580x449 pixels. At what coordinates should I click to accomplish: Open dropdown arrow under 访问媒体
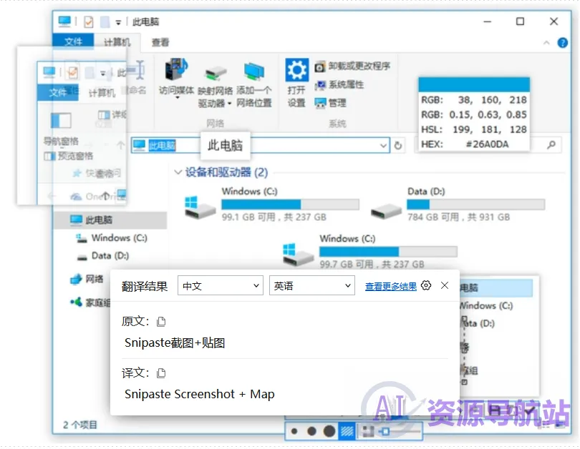click(177, 98)
